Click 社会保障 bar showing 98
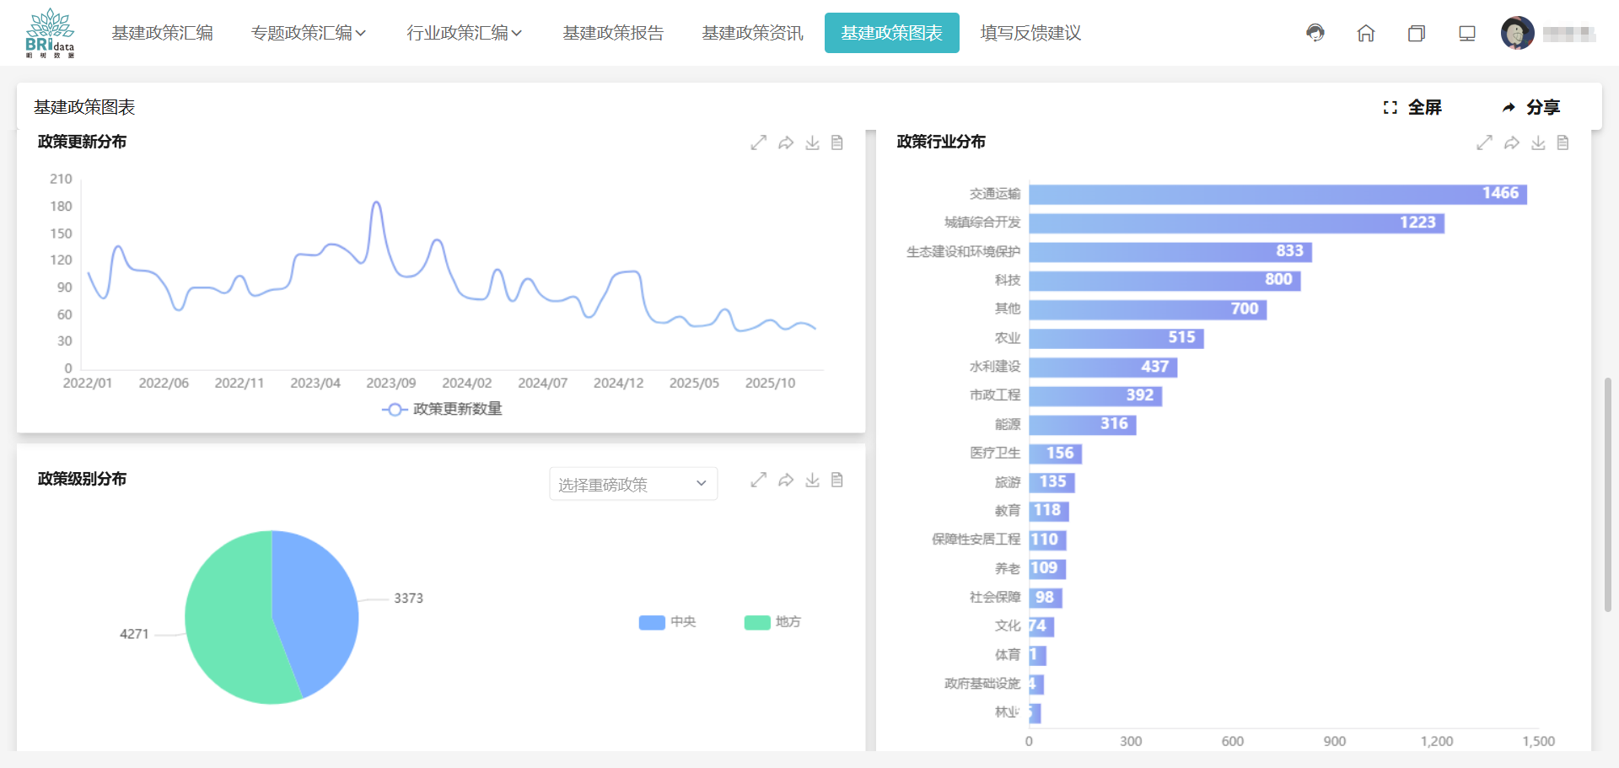Screen dimensions: 1619x768 [x=1046, y=598]
